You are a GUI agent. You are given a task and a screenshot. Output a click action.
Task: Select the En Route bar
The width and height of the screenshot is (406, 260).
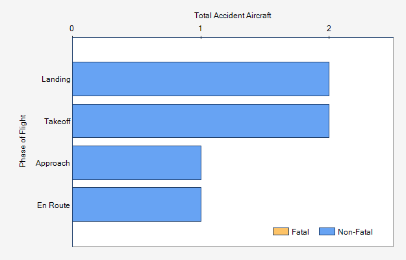click(x=136, y=205)
